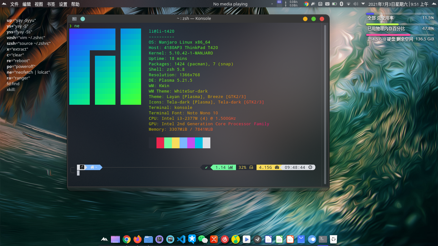Toggle the Wi-Fi network tray icon
Screen dimensions: 438x246
pos(349,4)
